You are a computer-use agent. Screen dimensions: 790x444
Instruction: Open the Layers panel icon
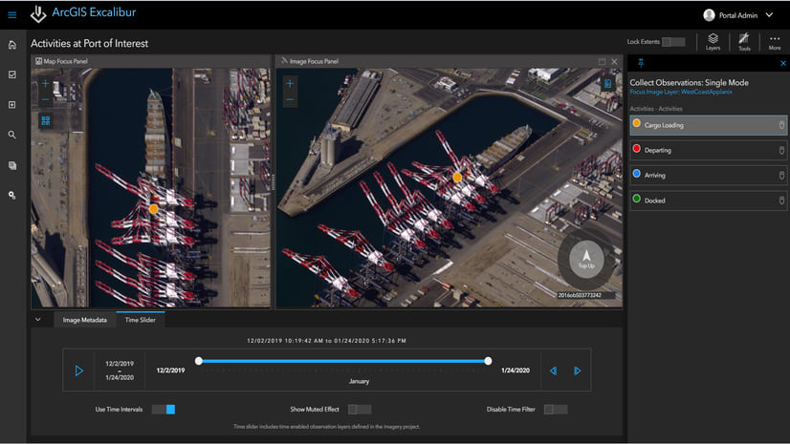713,41
